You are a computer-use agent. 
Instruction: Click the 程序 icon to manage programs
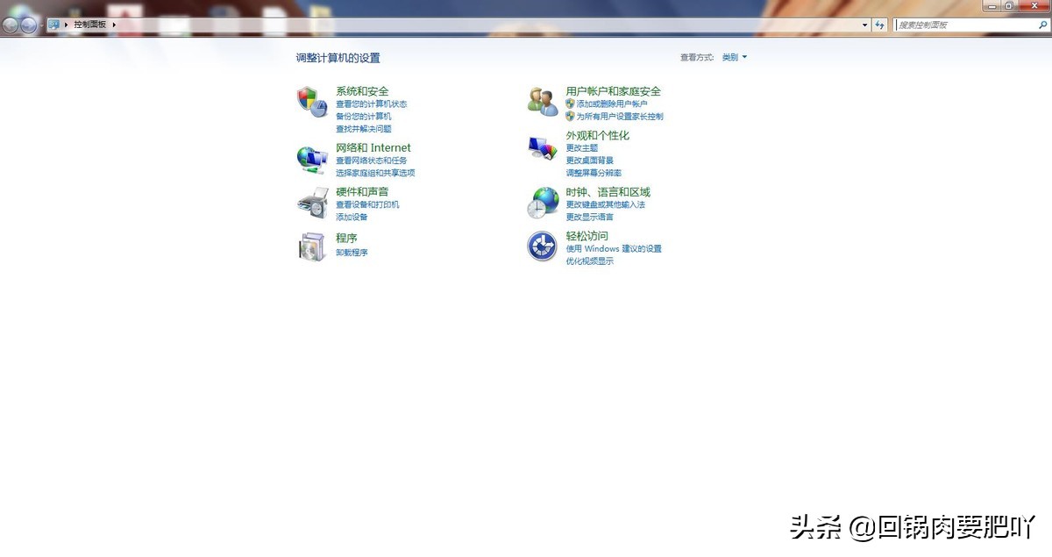coord(313,246)
